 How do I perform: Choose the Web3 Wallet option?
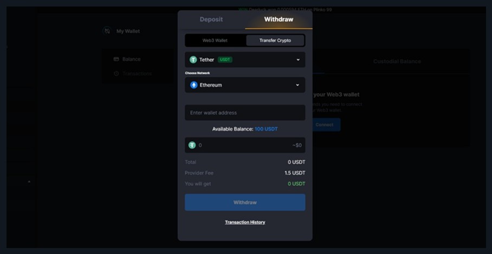[x=215, y=41]
